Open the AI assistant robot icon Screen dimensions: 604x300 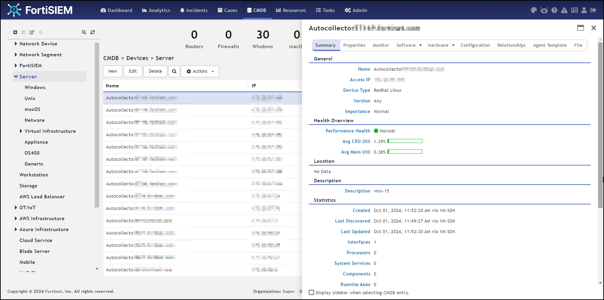pos(544,10)
